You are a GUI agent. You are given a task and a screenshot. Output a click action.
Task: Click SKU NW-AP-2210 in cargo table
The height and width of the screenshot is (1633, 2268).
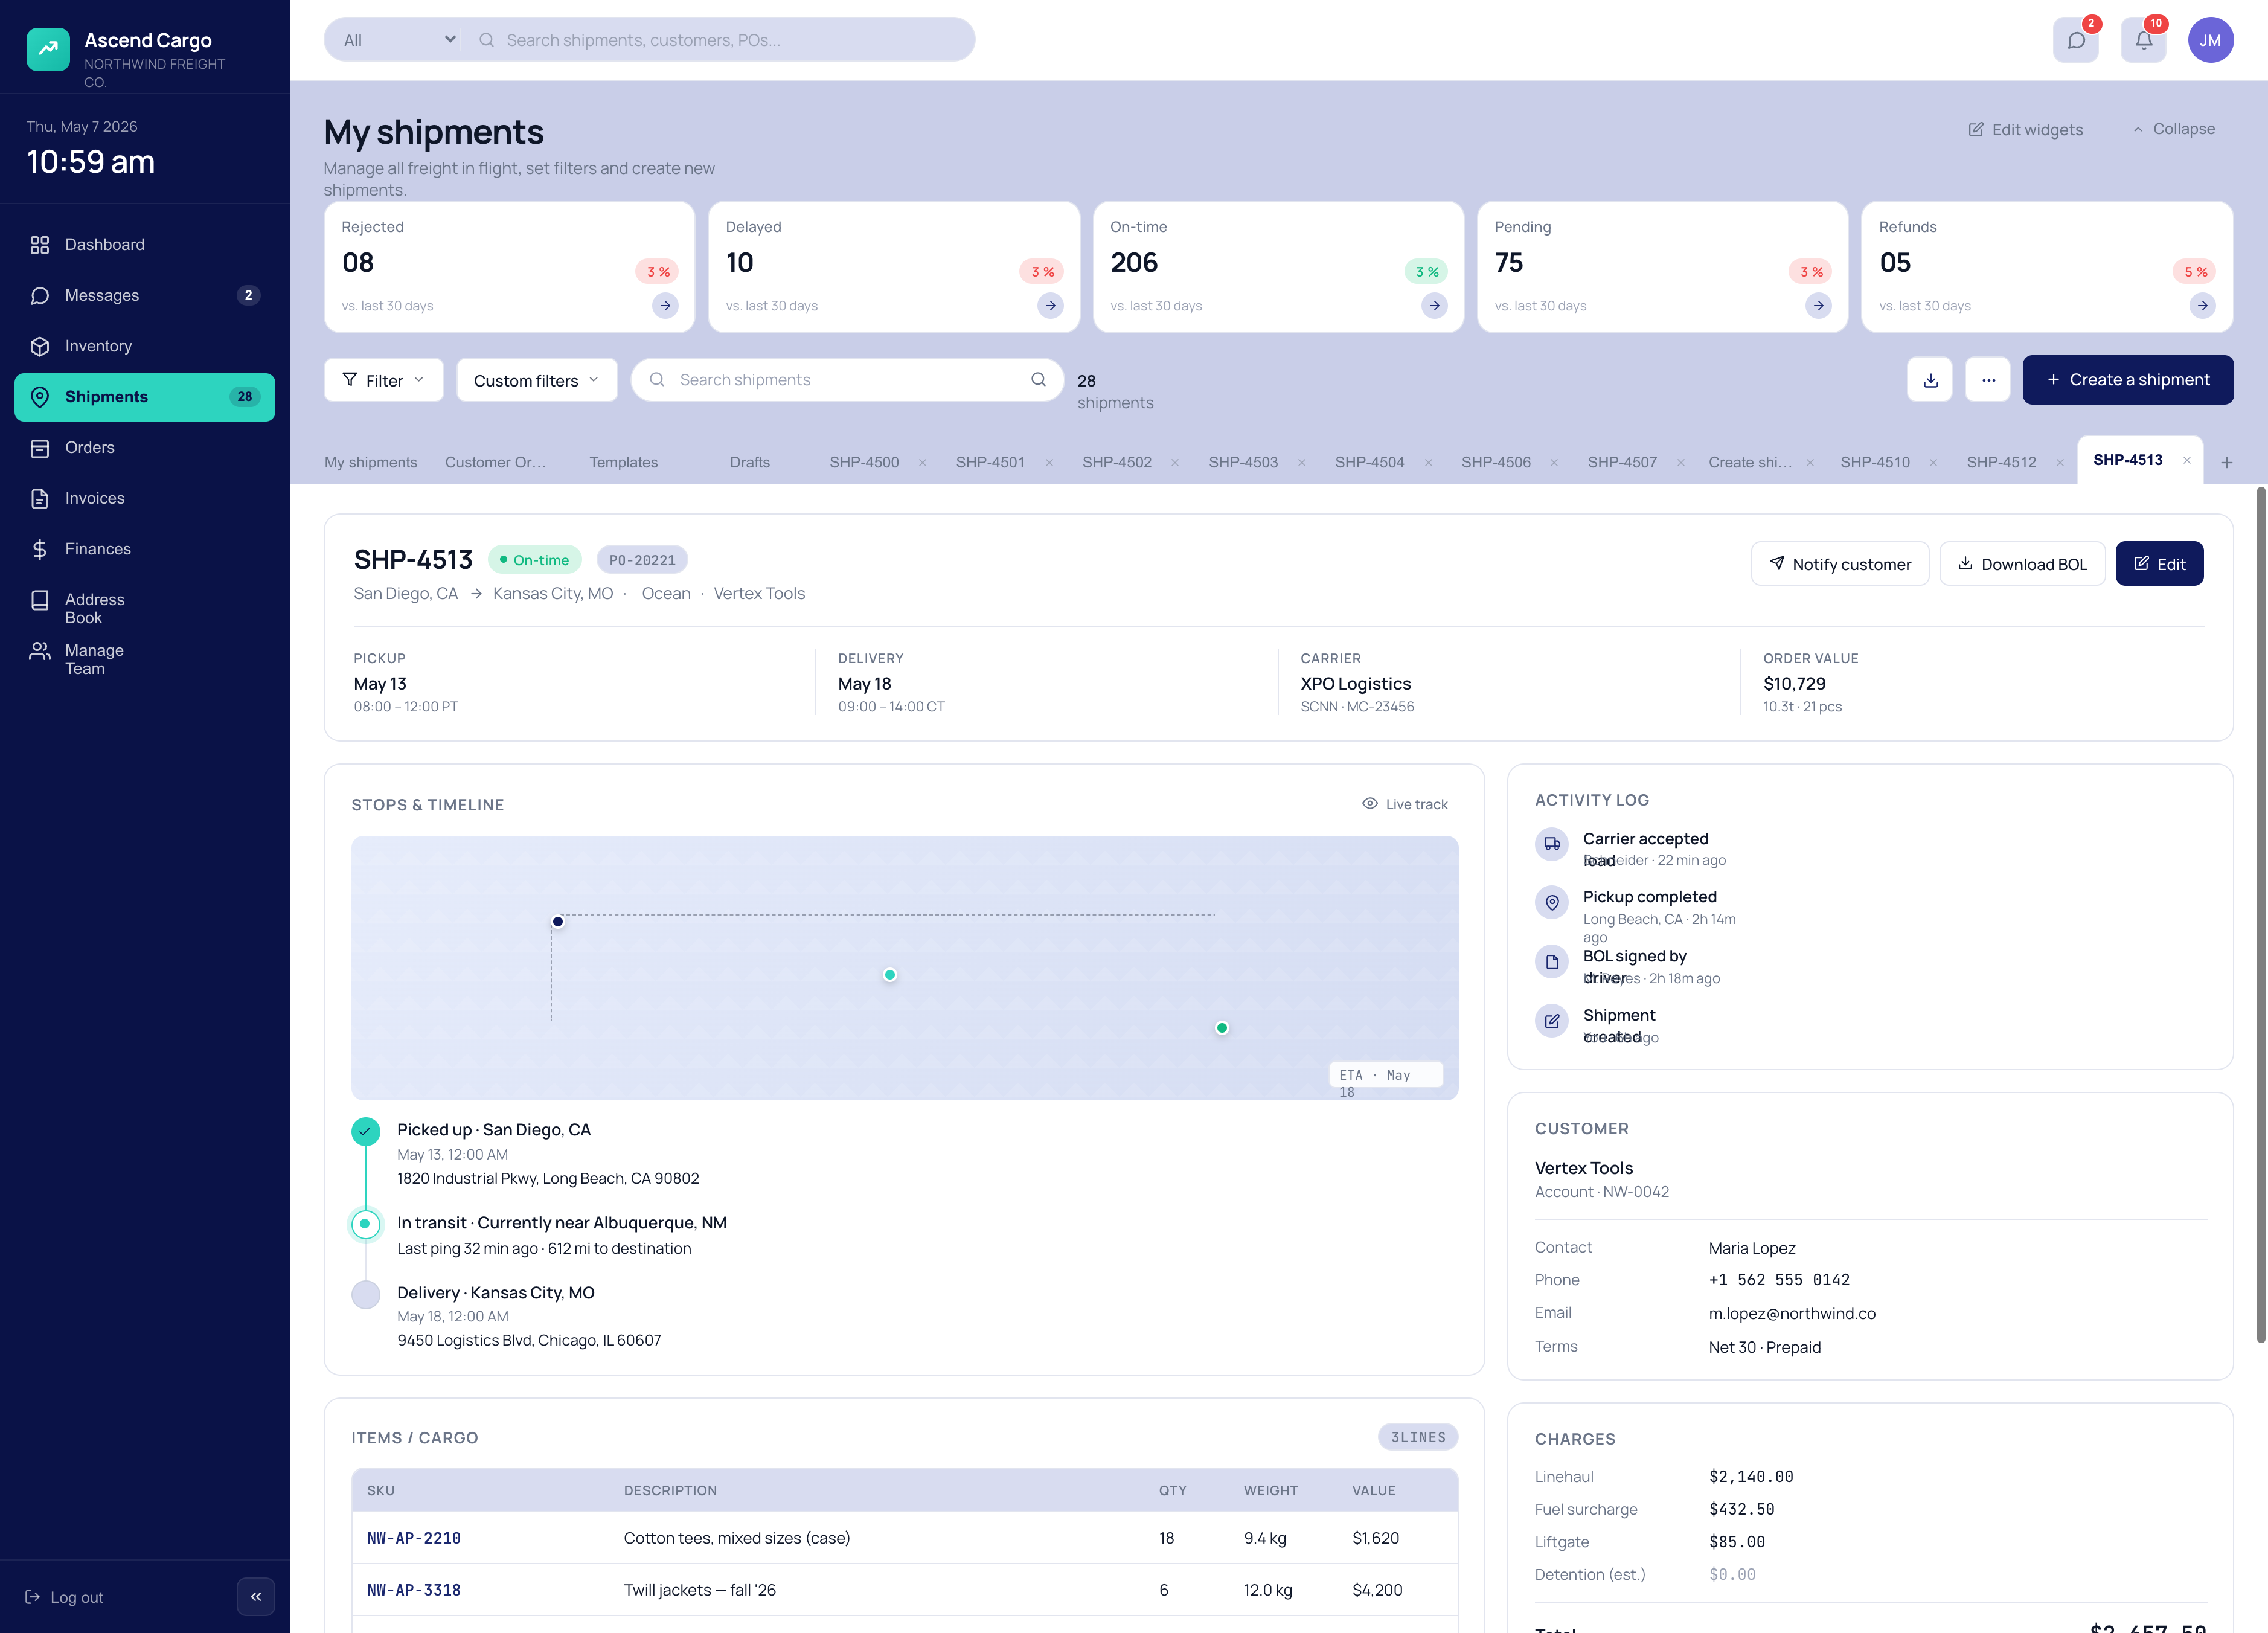414,1538
